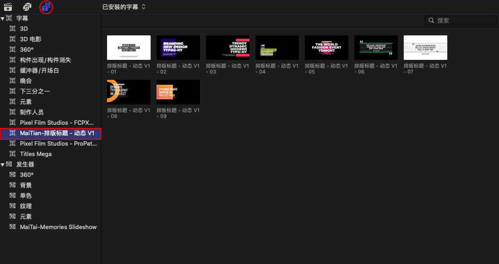
Task: Open the Libraries sidebar clapperboard icon
Action: 8,7
